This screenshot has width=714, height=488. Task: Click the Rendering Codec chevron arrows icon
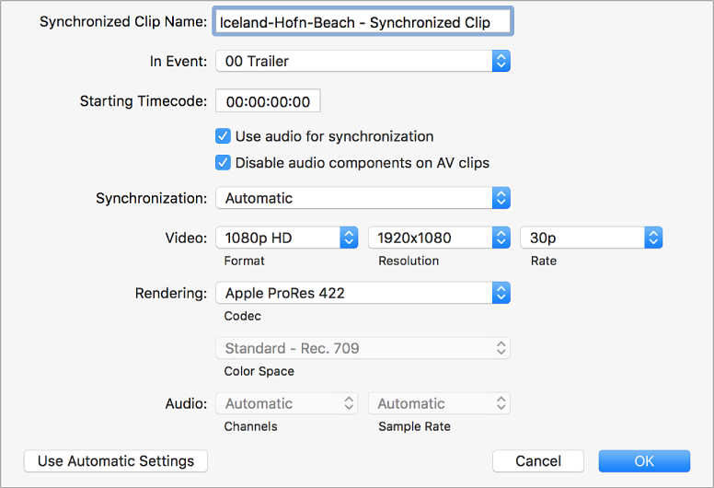pos(501,293)
